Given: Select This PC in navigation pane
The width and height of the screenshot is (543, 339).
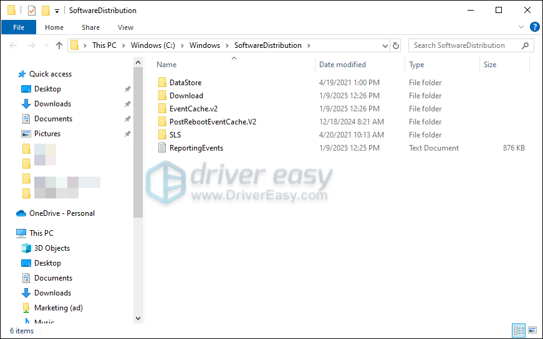Looking at the screenshot, I should [41, 233].
